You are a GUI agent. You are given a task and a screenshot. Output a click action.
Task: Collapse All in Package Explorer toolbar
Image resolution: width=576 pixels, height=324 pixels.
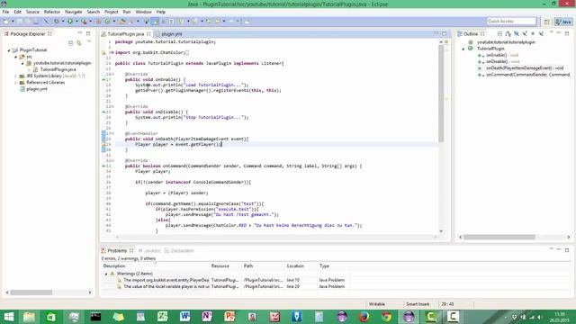pyautogui.click(x=70, y=43)
